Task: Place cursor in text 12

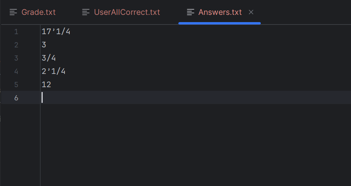Action: [46, 84]
